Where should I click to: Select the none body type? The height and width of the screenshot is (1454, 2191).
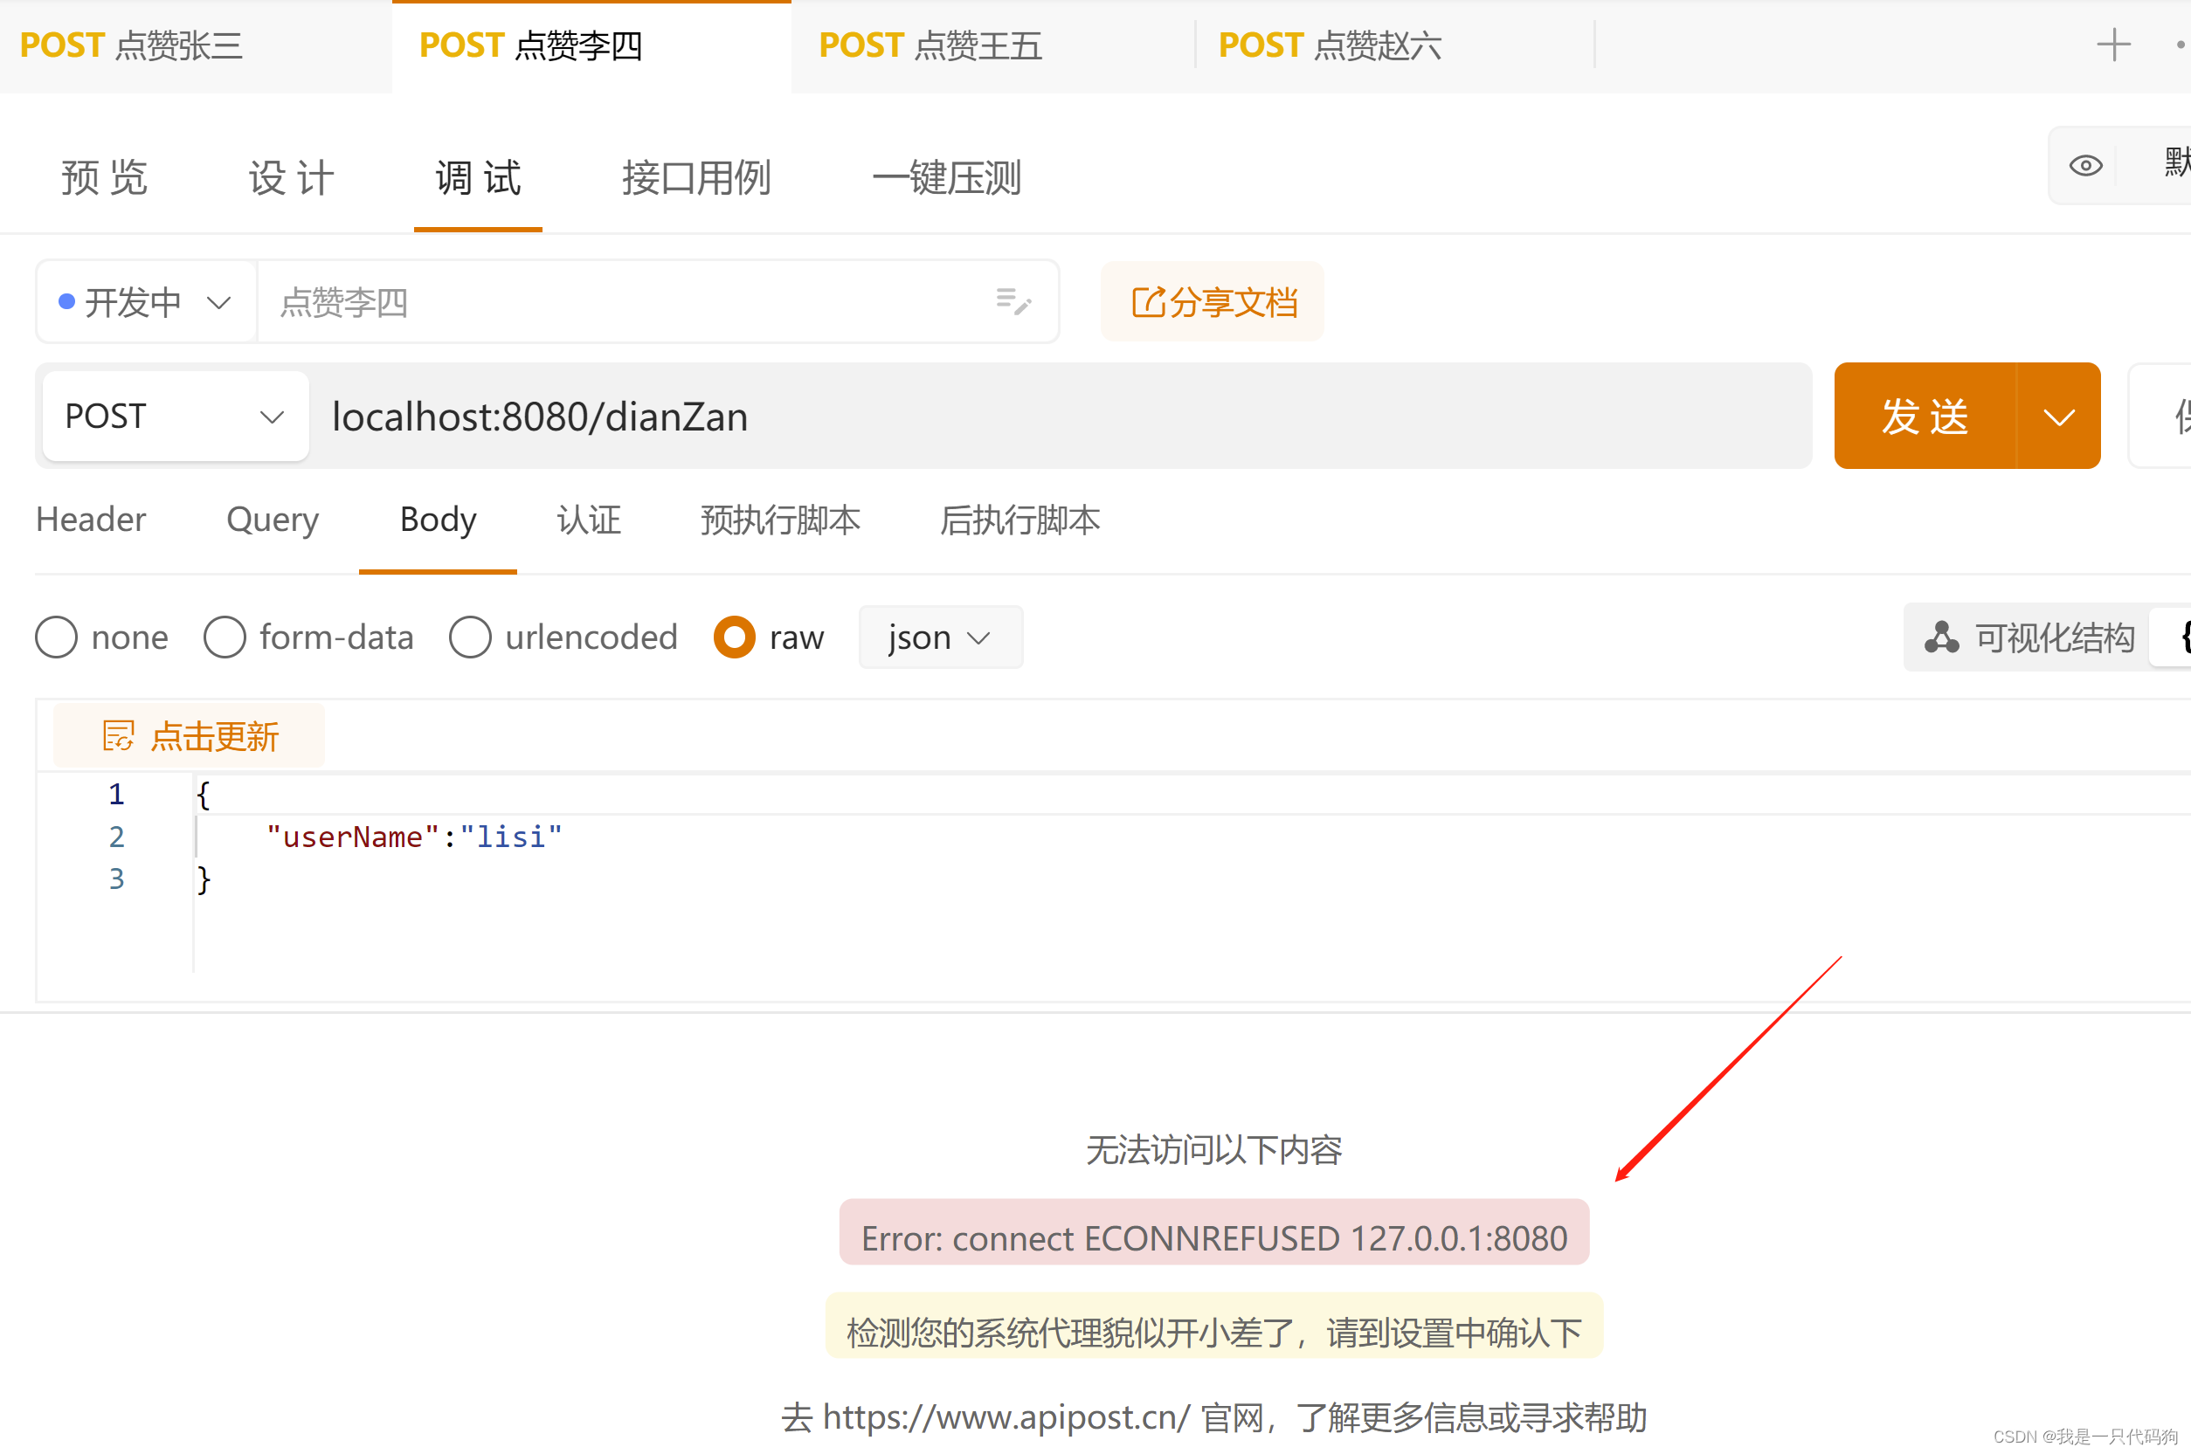(x=57, y=638)
